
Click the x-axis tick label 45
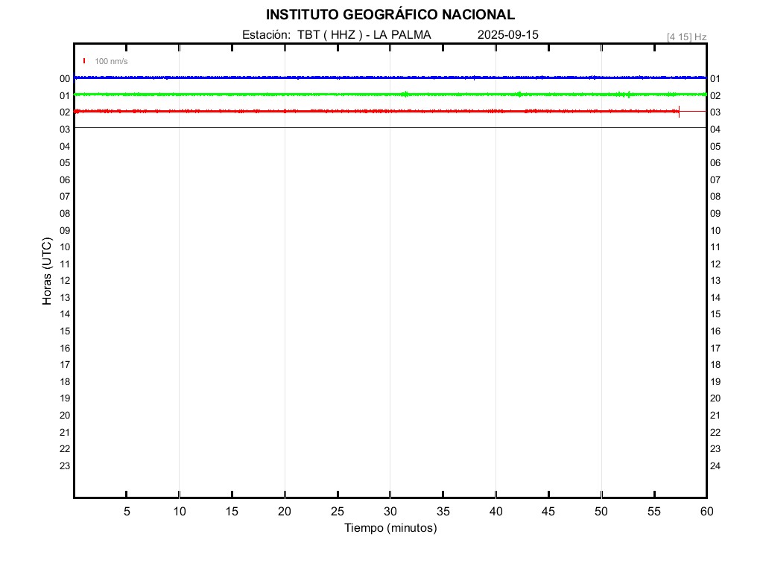[548, 511]
